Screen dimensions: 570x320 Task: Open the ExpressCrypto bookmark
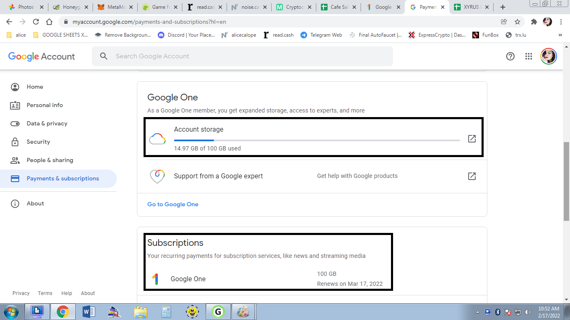pyautogui.click(x=437, y=35)
